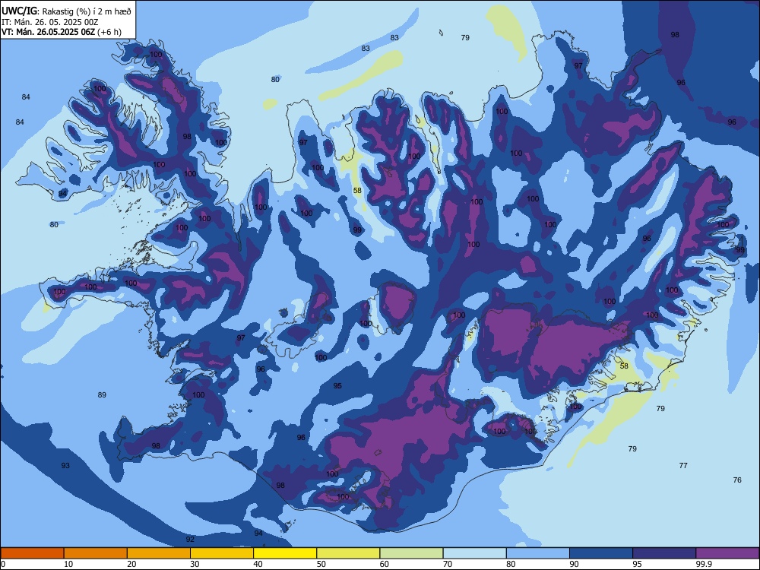Click the '99.9' legend scale label
The image size is (760, 570).
(704, 564)
